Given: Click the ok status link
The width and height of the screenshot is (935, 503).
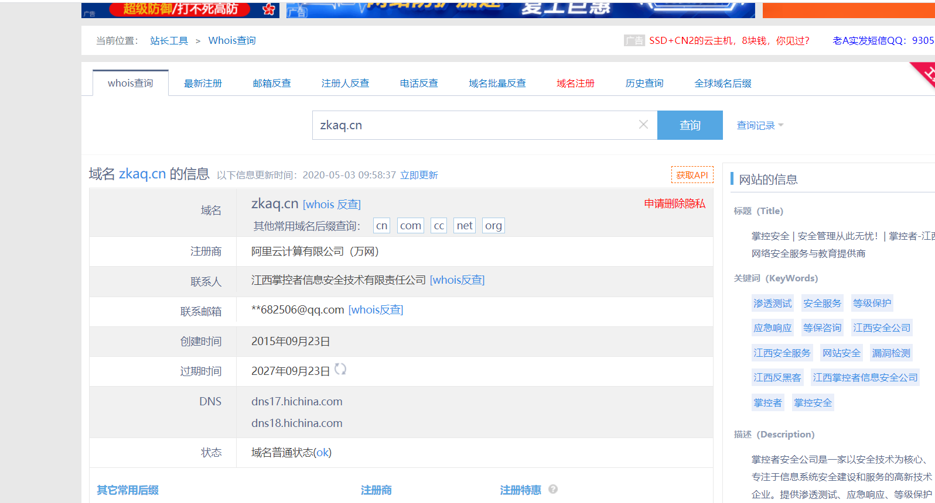Looking at the screenshot, I should click(x=323, y=453).
